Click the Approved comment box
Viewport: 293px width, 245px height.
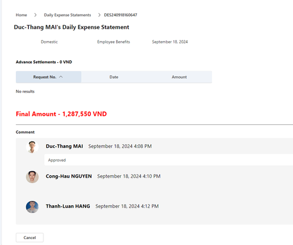[x=169, y=160]
